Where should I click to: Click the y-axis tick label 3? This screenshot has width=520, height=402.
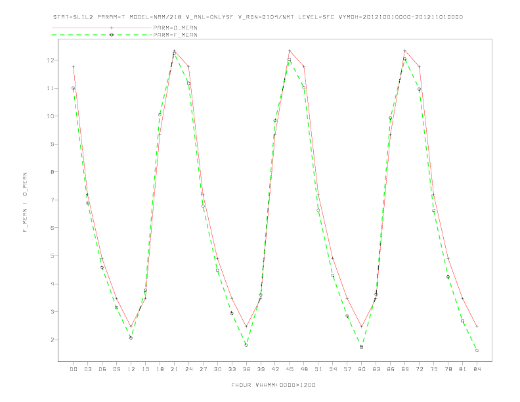point(52,312)
